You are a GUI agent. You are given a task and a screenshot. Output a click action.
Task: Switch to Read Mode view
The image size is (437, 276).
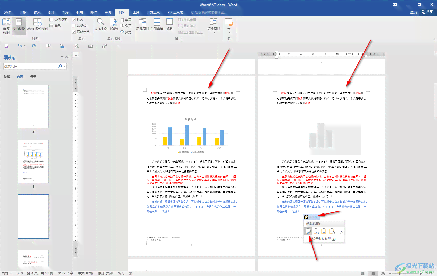click(6, 26)
